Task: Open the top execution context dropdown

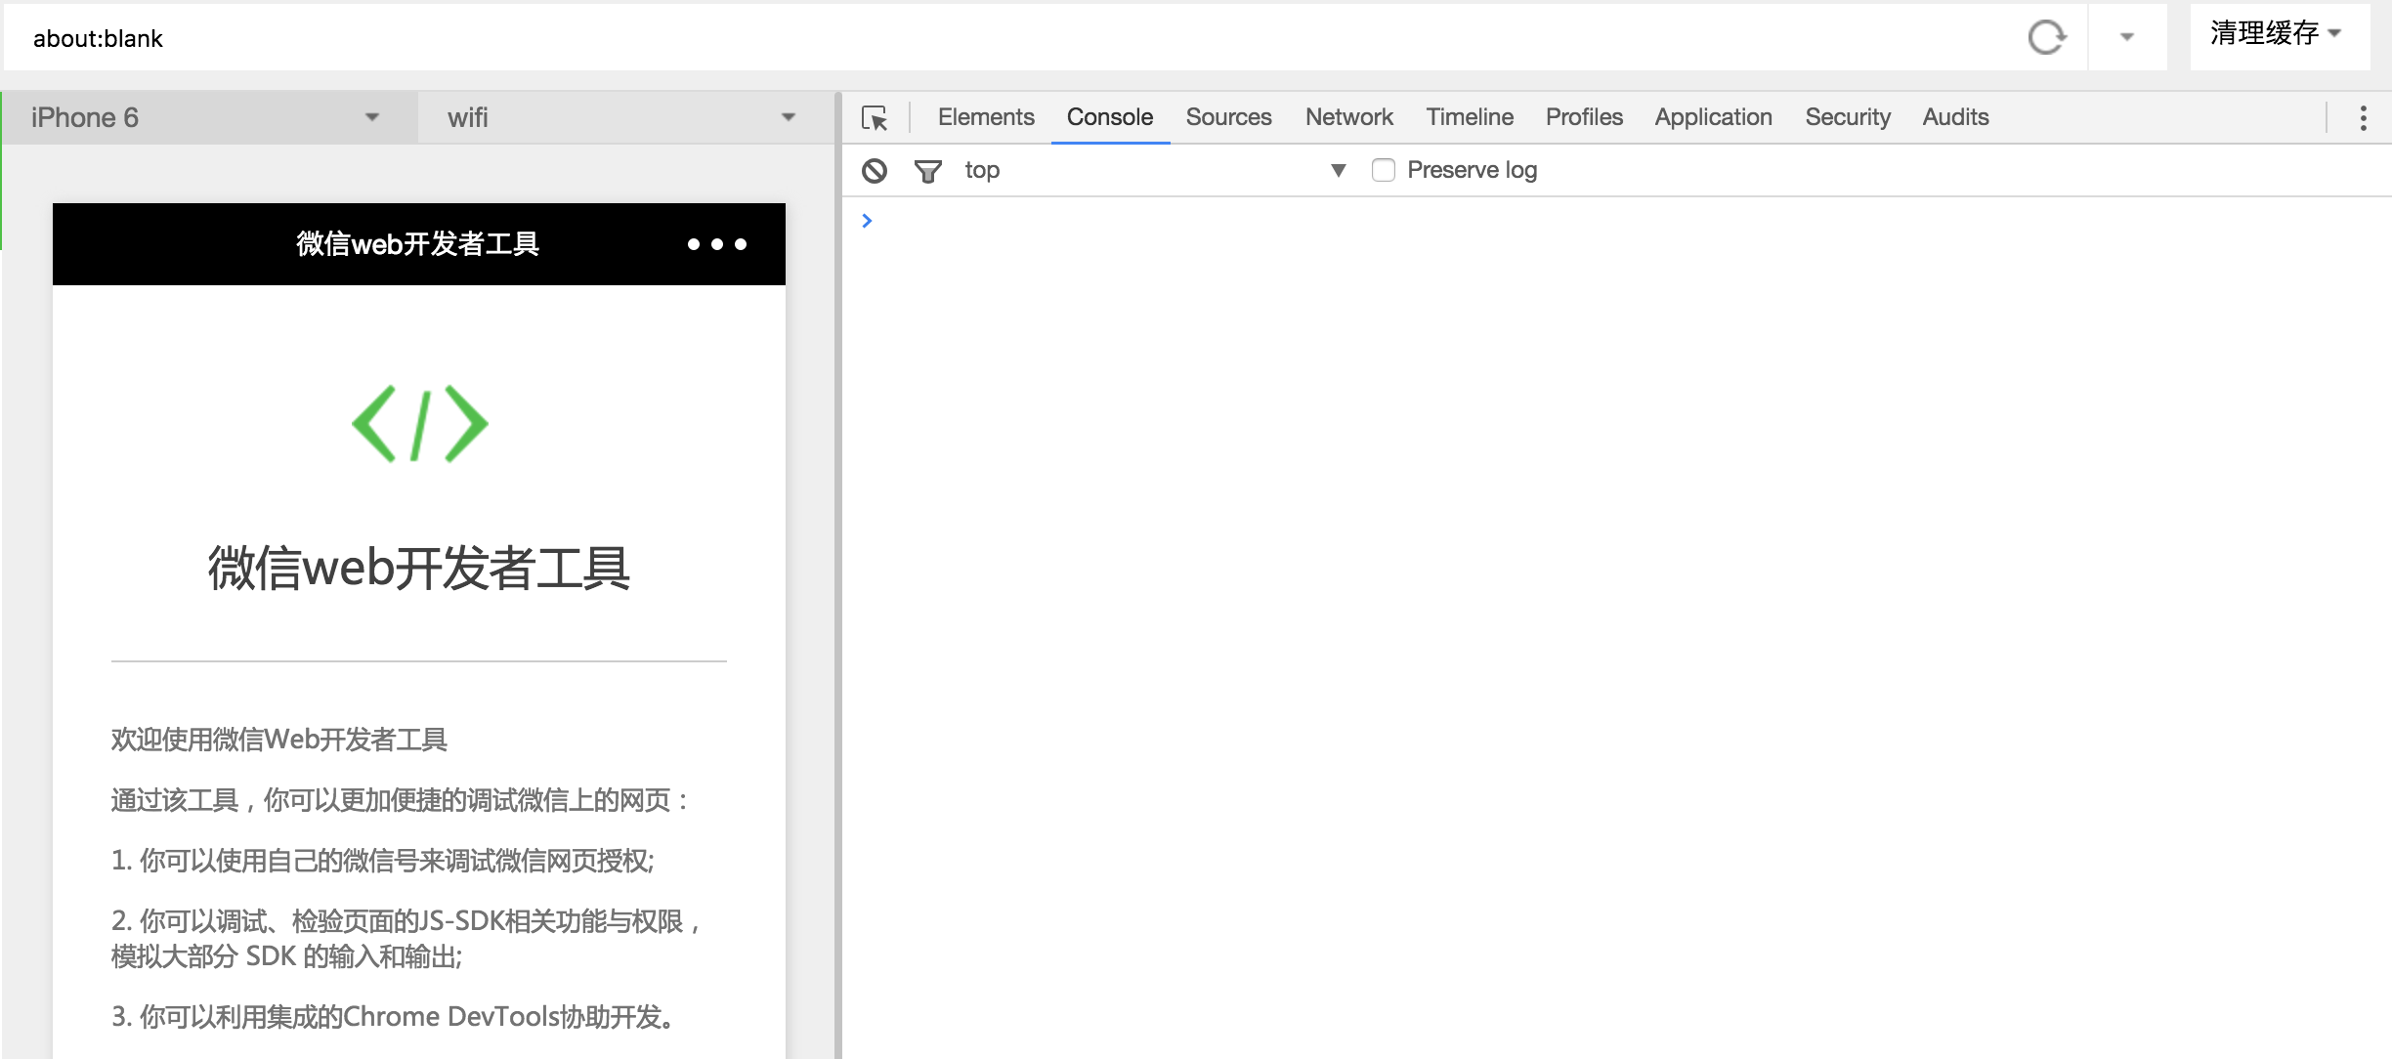Action: point(1155,170)
